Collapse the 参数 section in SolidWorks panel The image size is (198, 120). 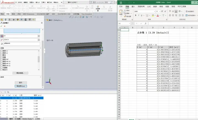(x=40, y=48)
